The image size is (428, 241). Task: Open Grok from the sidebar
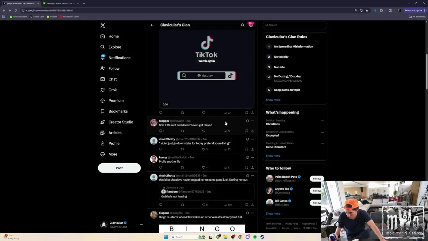point(108,90)
